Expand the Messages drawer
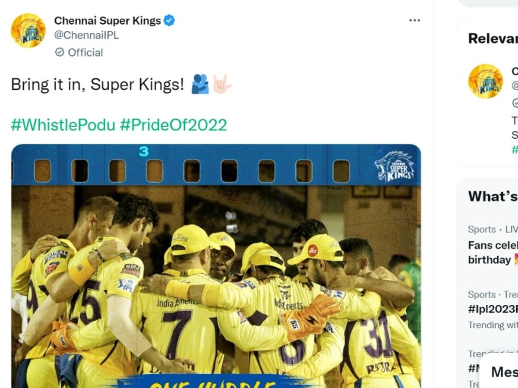The height and width of the screenshot is (388, 518). coord(503,371)
